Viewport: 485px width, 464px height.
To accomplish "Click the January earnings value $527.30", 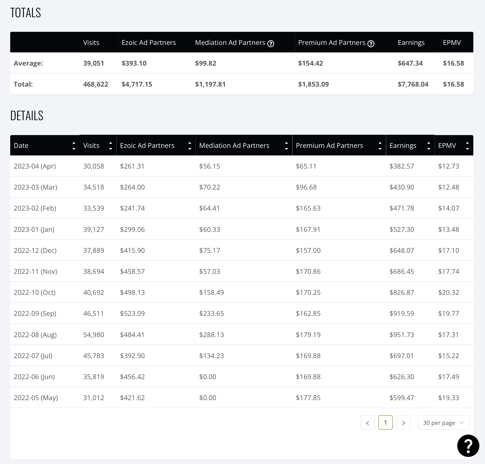I will click(x=402, y=230).
